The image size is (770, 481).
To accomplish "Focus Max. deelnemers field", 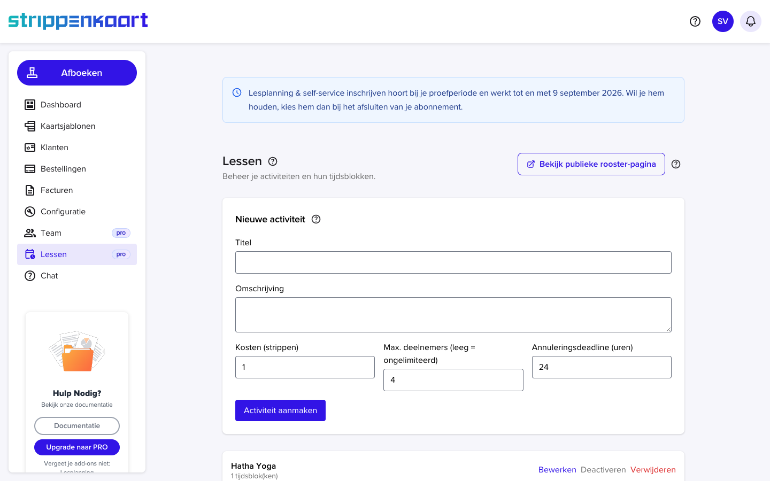I will [453, 380].
